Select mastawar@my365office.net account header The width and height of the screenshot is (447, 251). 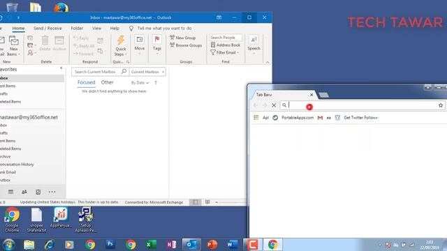click(x=29, y=117)
